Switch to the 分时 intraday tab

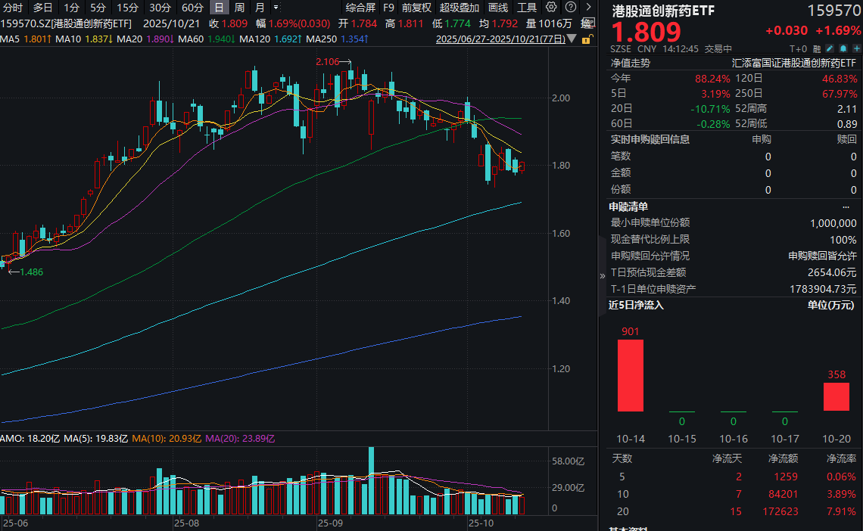click(13, 7)
